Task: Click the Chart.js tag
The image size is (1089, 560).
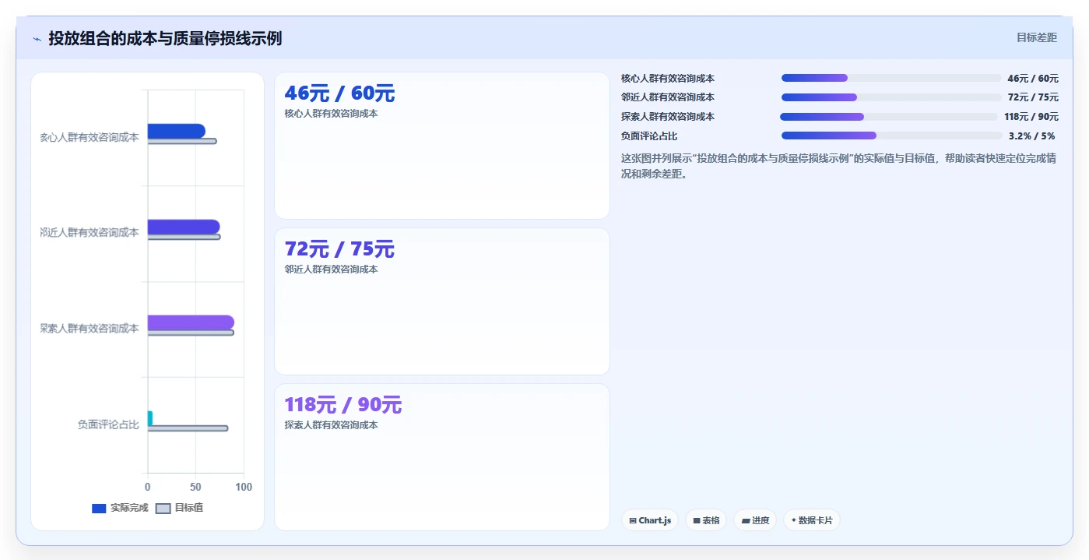Action: coord(650,520)
